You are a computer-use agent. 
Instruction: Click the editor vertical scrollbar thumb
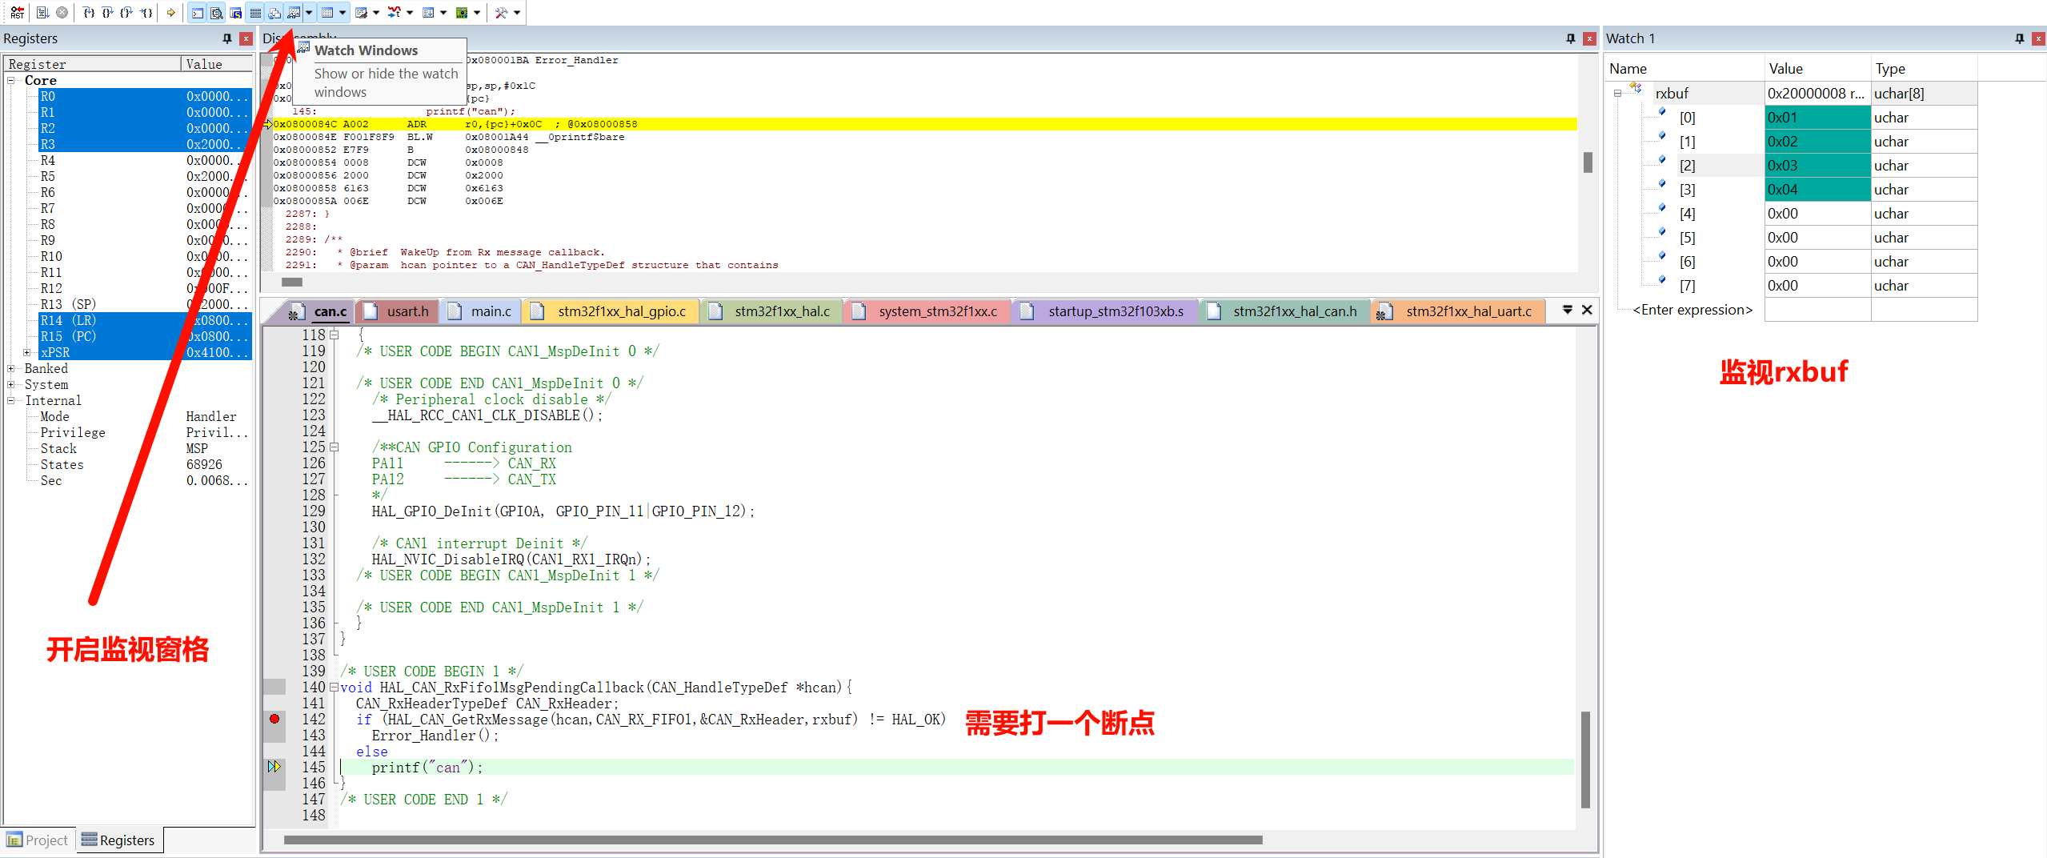1586,760
